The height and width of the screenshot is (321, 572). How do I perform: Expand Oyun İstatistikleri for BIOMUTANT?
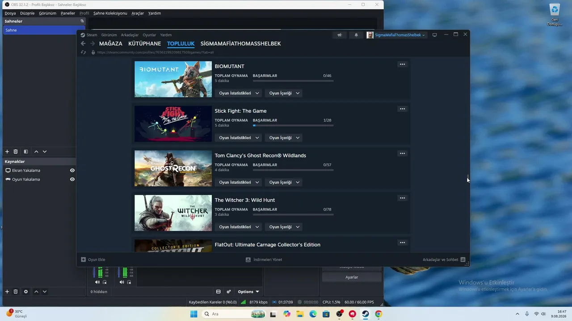pyautogui.click(x=239, y=93)
